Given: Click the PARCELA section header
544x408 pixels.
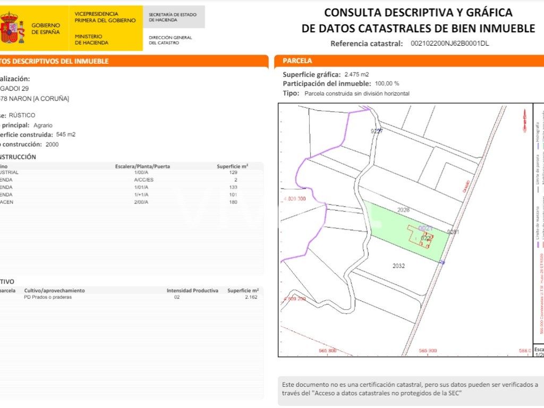Looking at the screenshot, I should tap(297, 61).
